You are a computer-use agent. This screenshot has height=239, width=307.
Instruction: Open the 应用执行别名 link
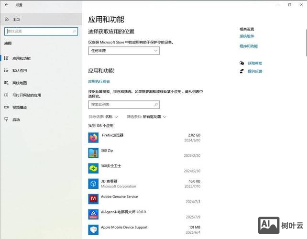pyautogui.click(x=99, y=81)
